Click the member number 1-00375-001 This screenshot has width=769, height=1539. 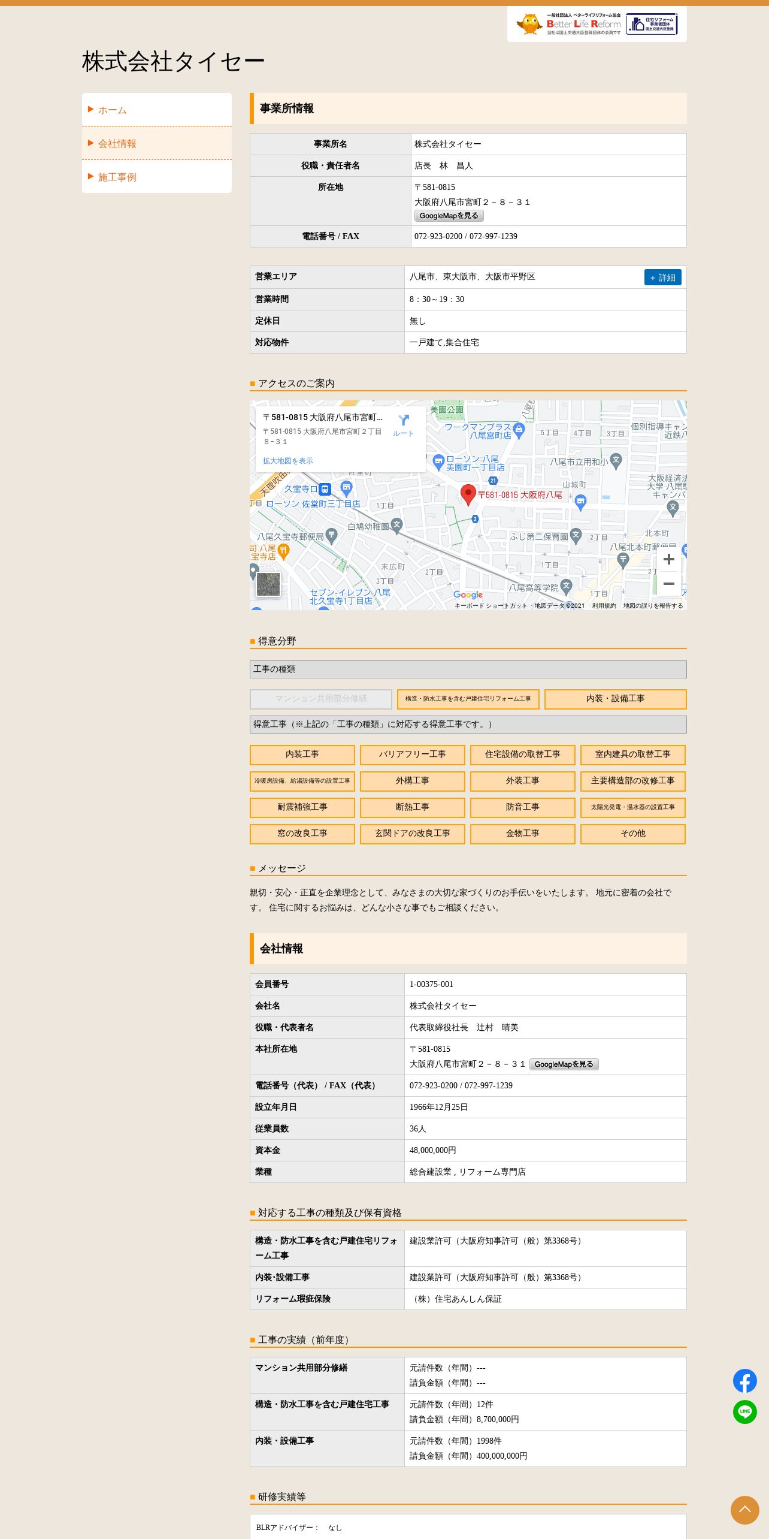click(x=431, y=985)
